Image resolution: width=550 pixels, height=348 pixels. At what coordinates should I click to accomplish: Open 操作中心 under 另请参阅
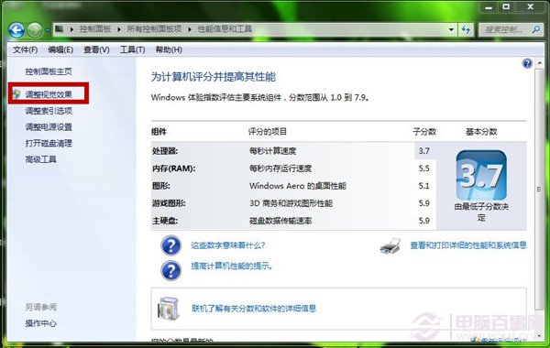(40, 323)
